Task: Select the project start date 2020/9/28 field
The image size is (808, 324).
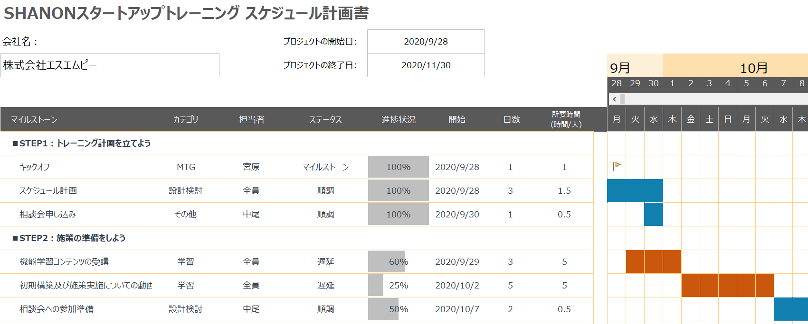Action: 426,41
